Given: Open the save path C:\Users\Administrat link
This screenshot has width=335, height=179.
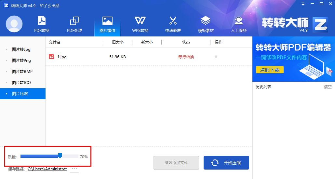Looking at the screenshot, I should (47, 169).
